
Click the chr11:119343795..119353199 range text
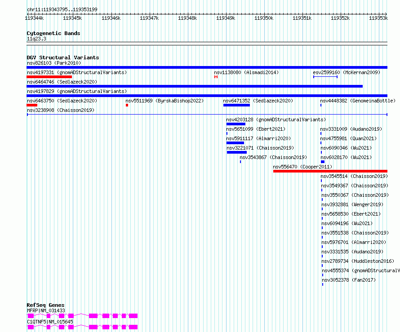62,10
